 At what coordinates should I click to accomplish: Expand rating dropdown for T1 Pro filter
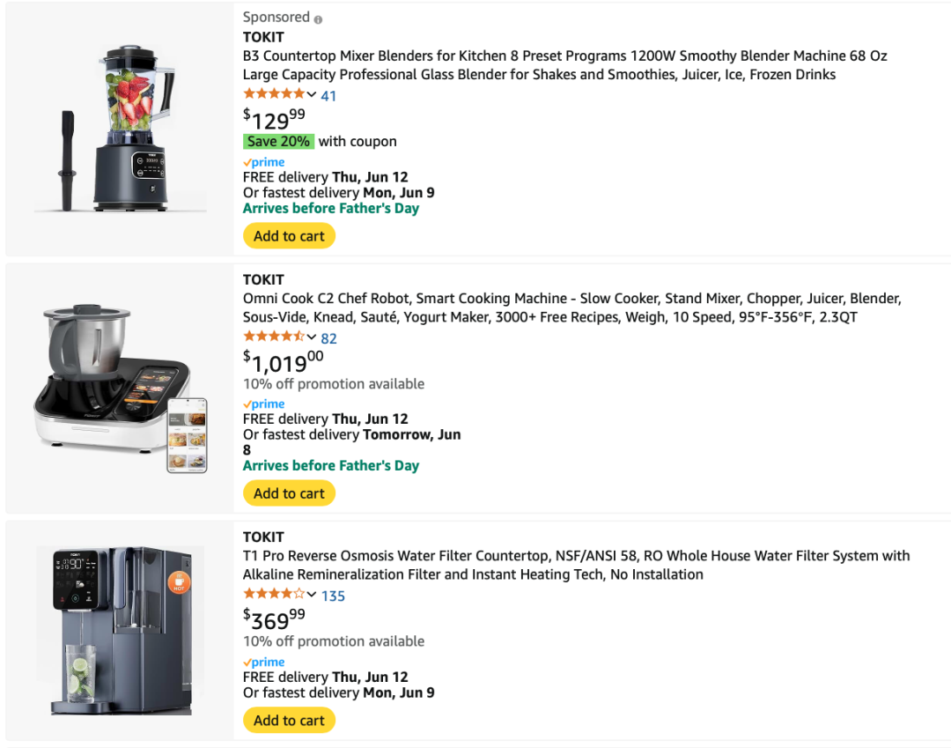click(x=312, y=595)
